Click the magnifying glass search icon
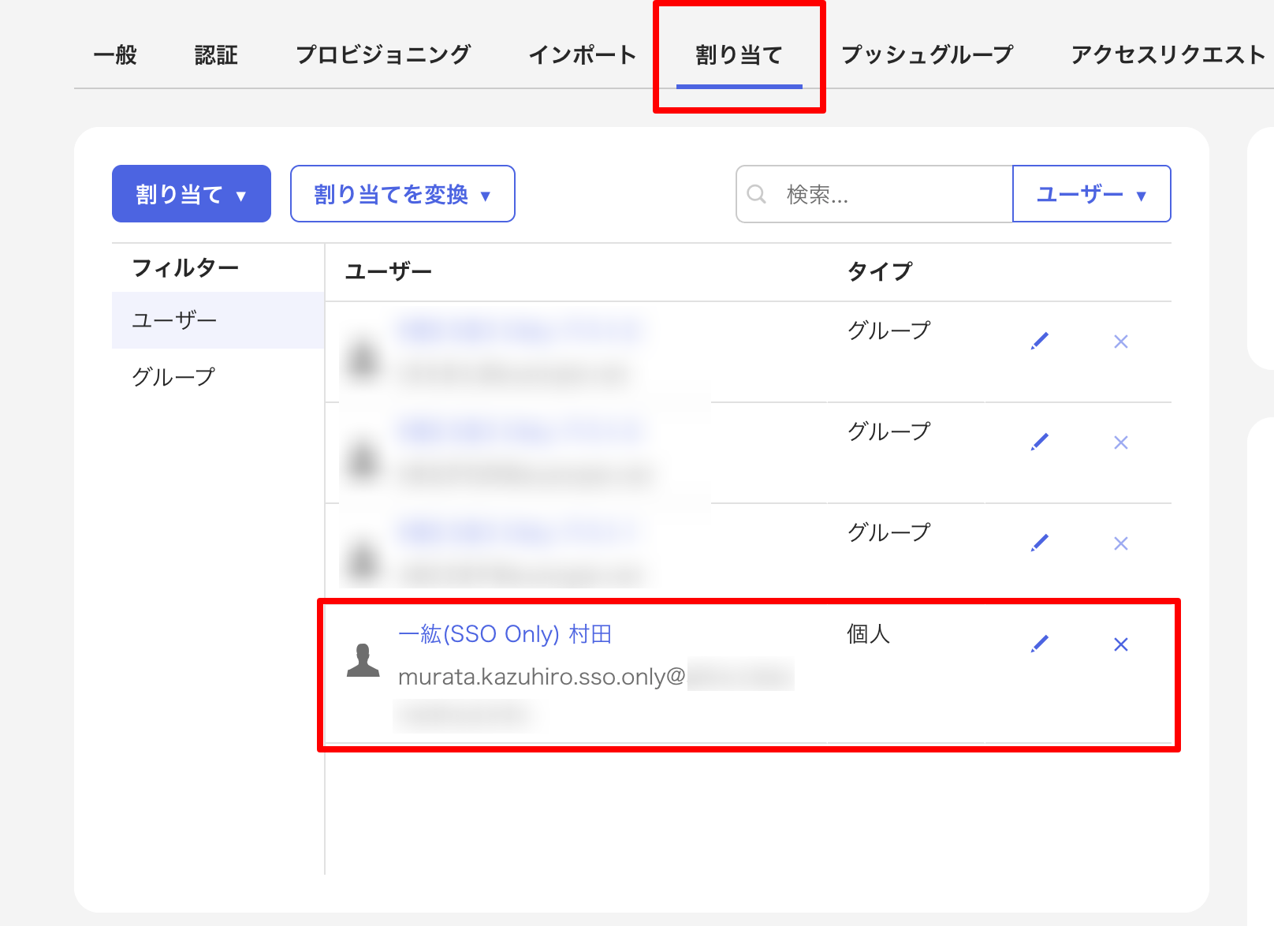Image resolution: width=1274 pixels, height=926 pixels. [x=756, y=192]
